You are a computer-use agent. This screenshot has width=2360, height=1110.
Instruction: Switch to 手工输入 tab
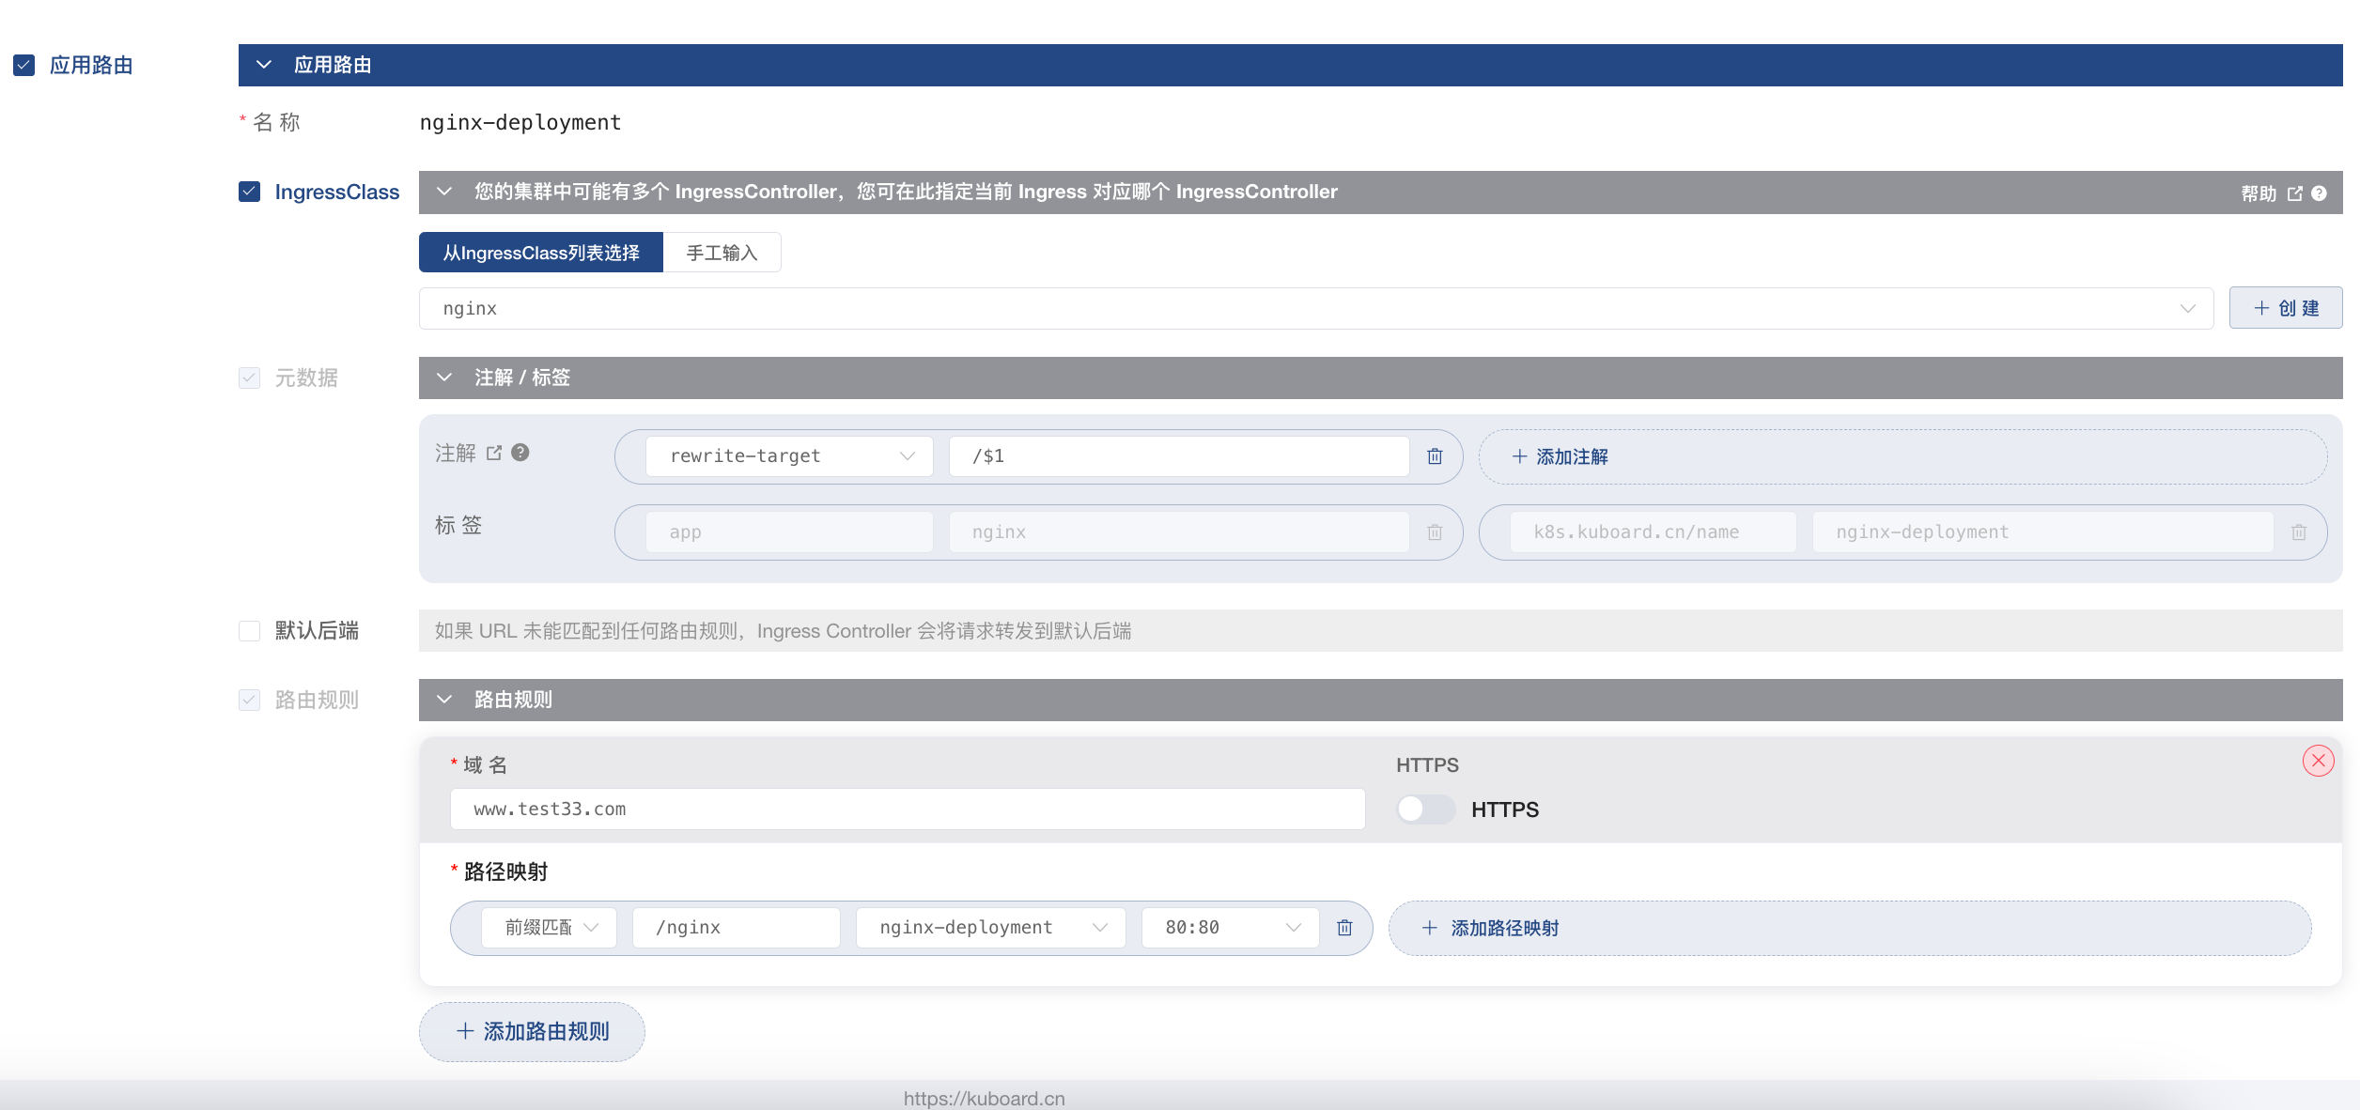point(722,253)
